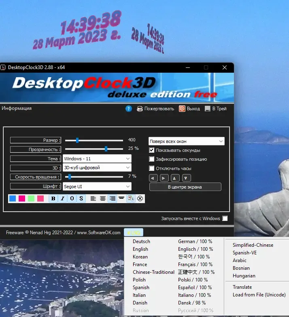
Task: Toggle Italic font style
Action: [63, 199]
